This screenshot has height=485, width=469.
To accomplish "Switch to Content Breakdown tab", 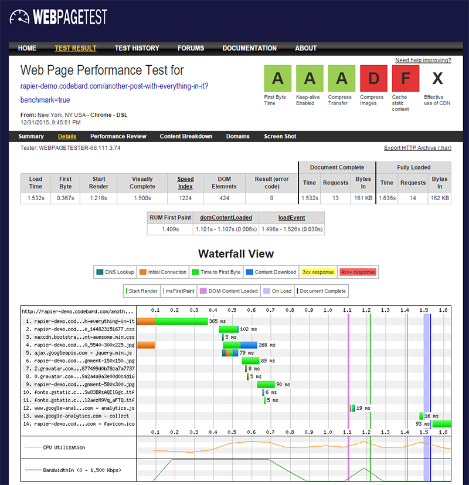I will click(x=186, y=136).
